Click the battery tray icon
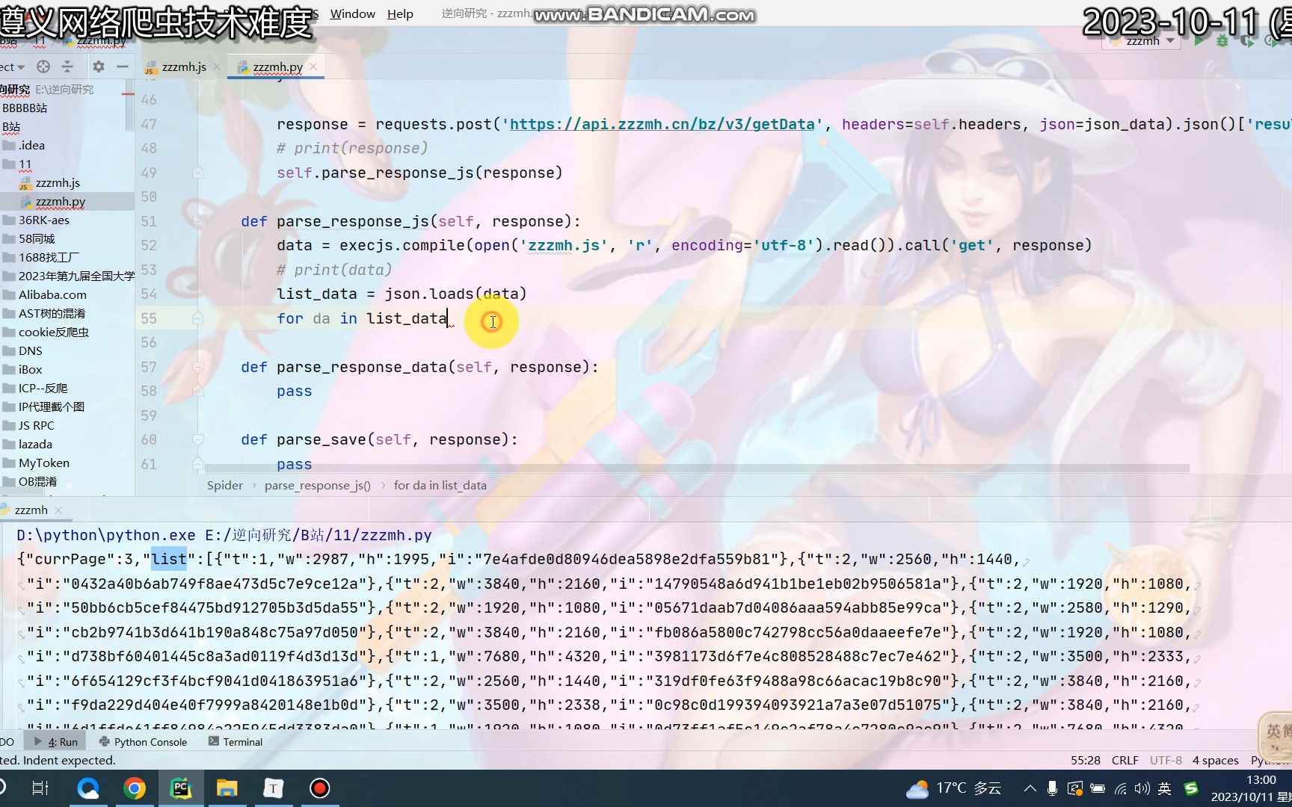 coord(1098,788)
